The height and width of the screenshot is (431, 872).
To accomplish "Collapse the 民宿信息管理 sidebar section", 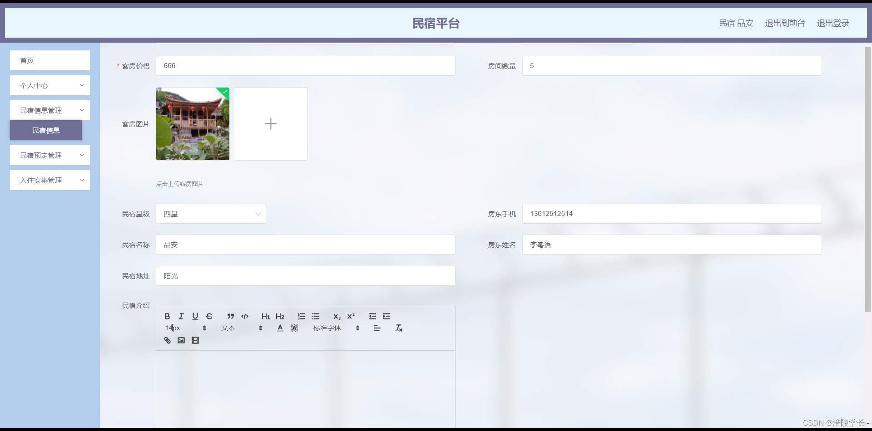I will 50,110.
